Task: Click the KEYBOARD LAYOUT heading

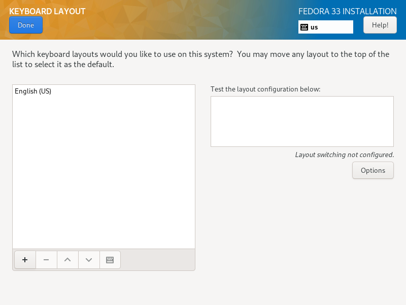Action: (x=47, y=11)
